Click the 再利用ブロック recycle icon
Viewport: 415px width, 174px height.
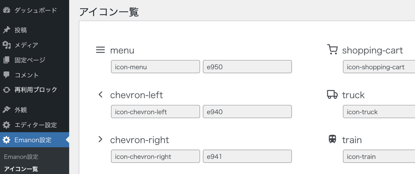pyautogui.click(x=6, y=90)
